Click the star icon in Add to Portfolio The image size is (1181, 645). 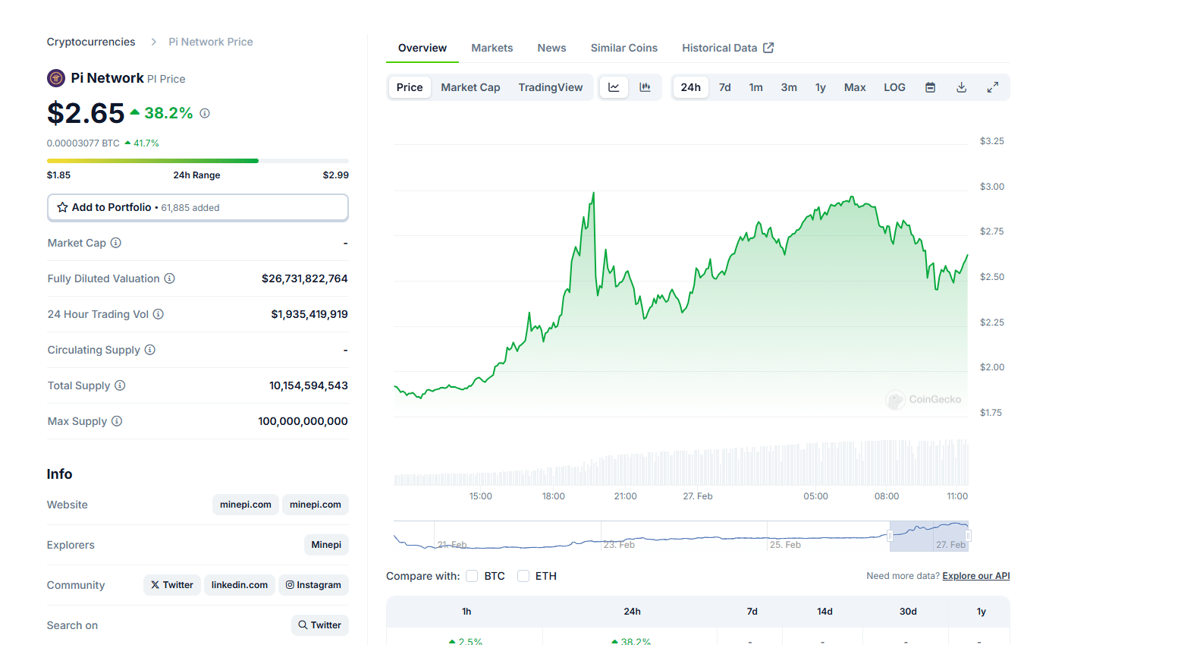(x=63, y=207)
